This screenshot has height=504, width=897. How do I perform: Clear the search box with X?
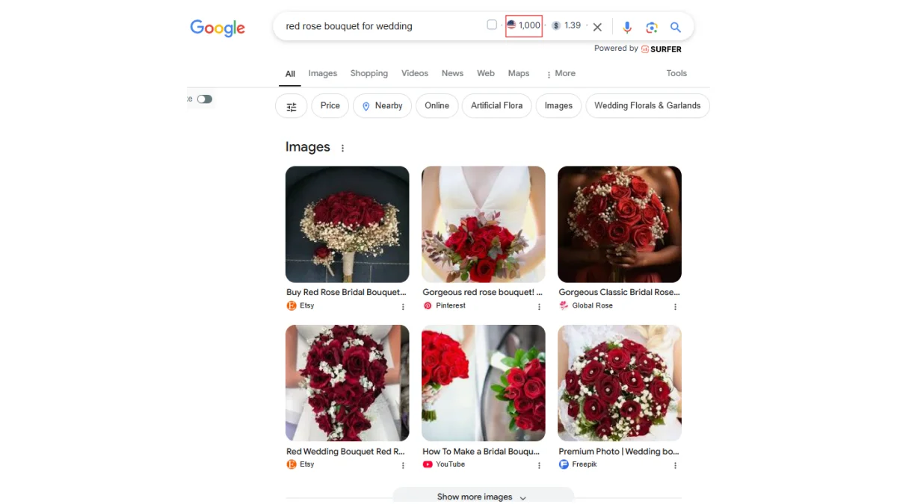pos(597,27)
